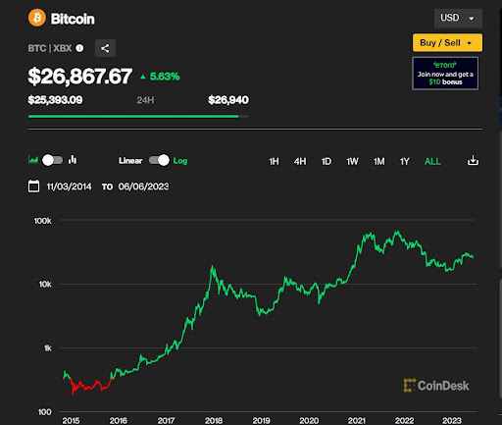The image size is (502, 425).
Task: Click the Linear scale label
Action: [130, 161]
